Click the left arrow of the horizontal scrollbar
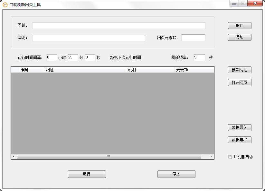The width and height of the screenshot is (265, 191). (13, 157)
